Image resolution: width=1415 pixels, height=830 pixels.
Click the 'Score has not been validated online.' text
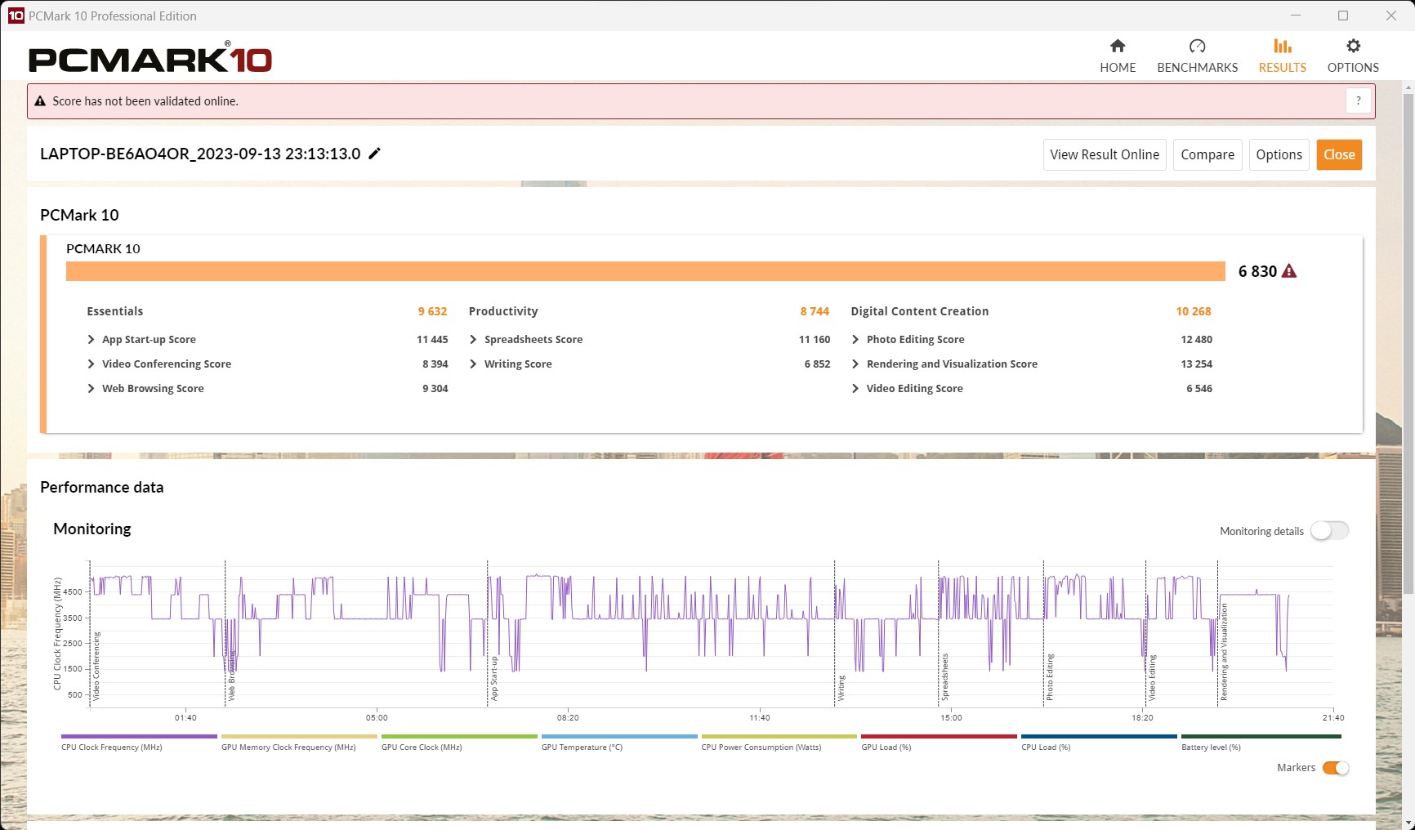145,101
